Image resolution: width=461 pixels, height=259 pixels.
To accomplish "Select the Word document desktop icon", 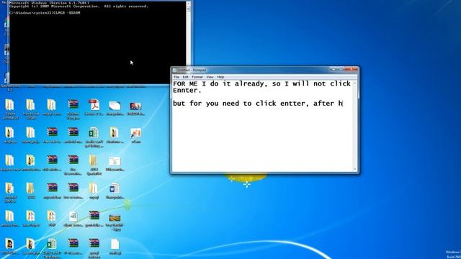I will coord(115,191).
